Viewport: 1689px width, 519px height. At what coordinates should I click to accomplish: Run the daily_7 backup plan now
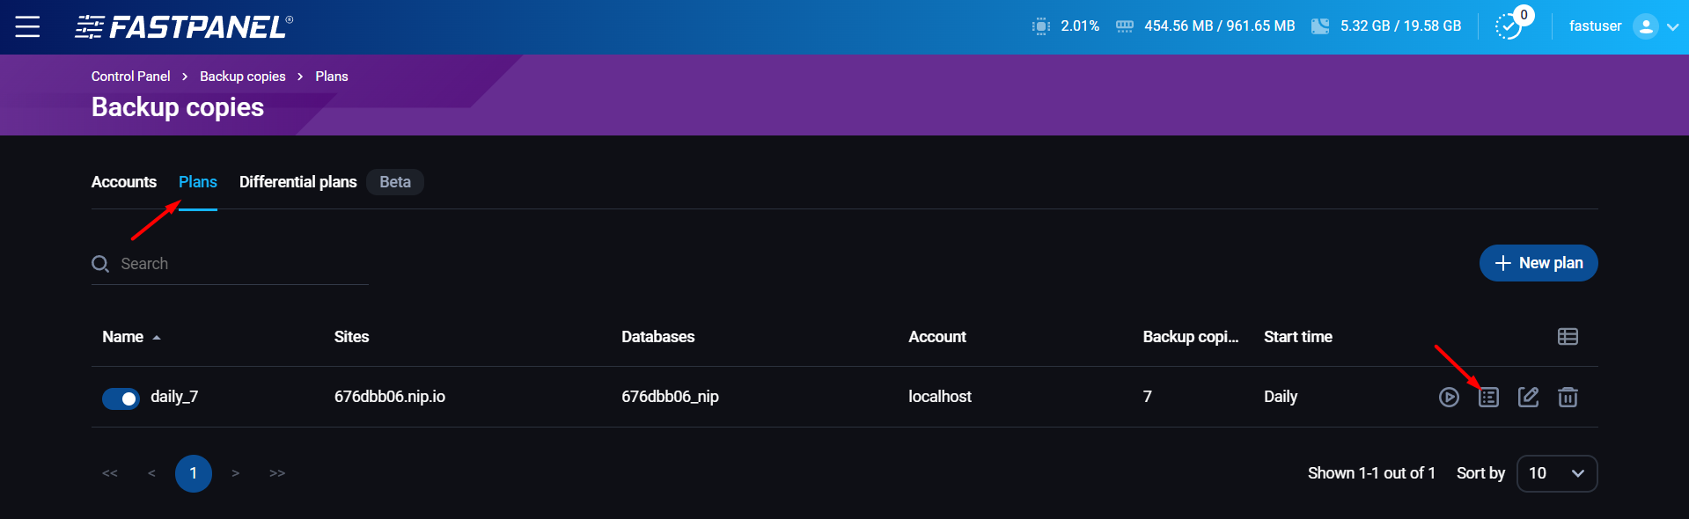[1449, 398]
